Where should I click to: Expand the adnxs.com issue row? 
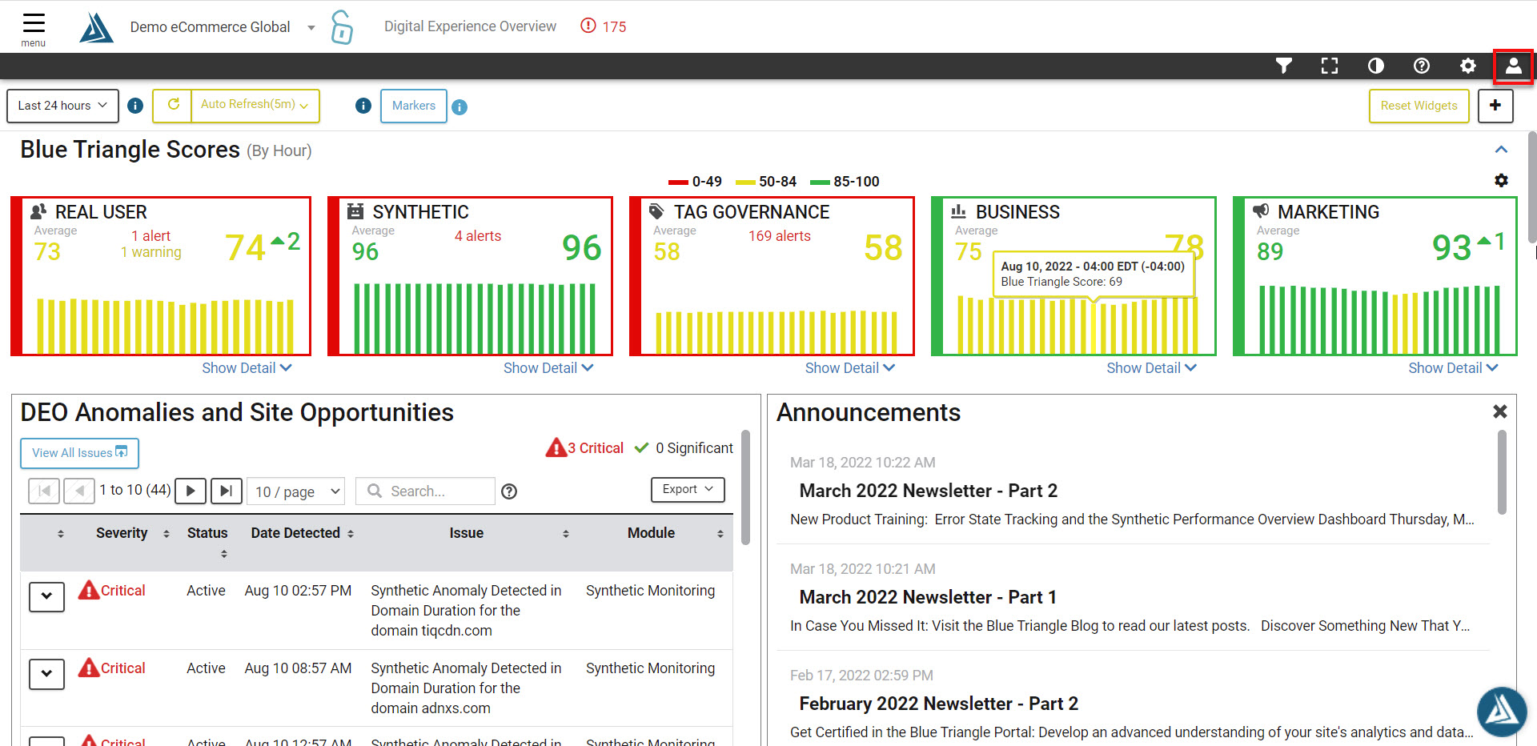[x=46, y=674]
